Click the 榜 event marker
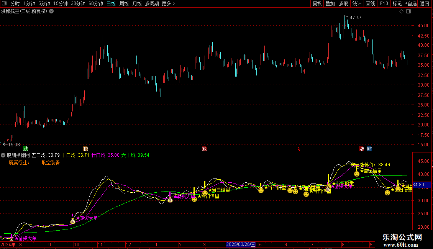Image resolution: width=433 pixels, height=249 pixels. point(85,149)
